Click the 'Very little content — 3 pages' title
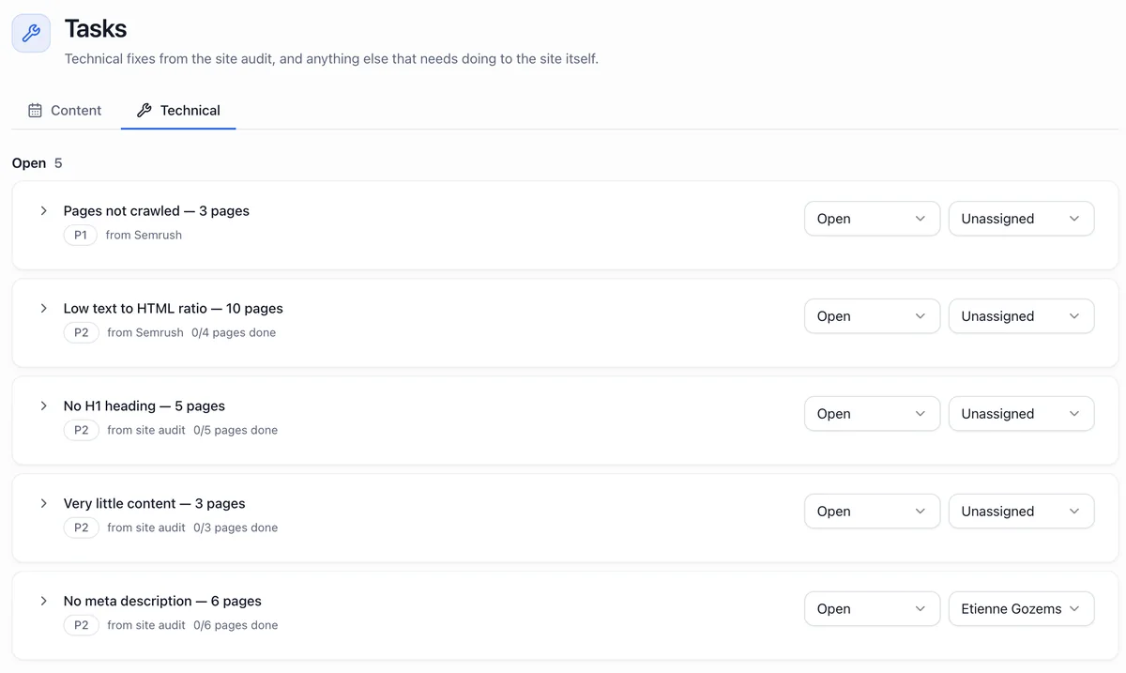Screen dimensions: 1126x673 (154, 503)
